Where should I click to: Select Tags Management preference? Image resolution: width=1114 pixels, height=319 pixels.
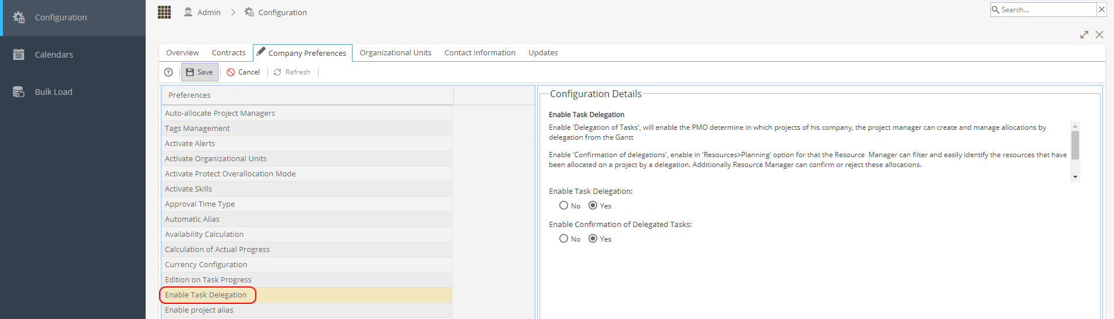click(307, 128)
